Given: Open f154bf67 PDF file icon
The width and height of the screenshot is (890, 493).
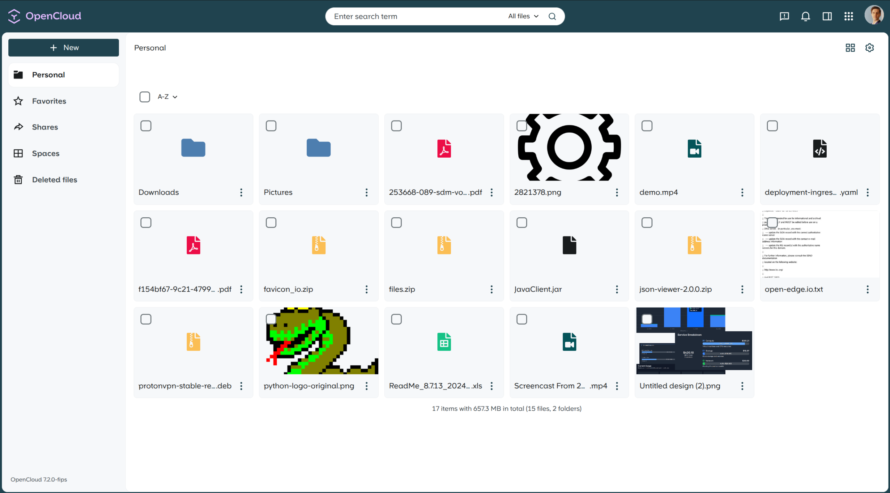Looking at the screenshot, I should click(x=193, y=245).
